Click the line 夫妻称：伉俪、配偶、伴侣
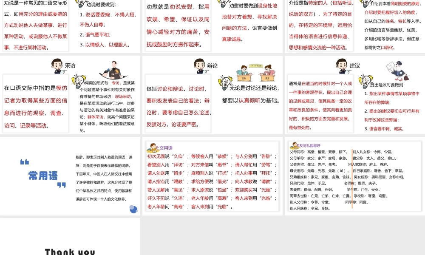This screenshot has width=425, height=255. [312, 190]
